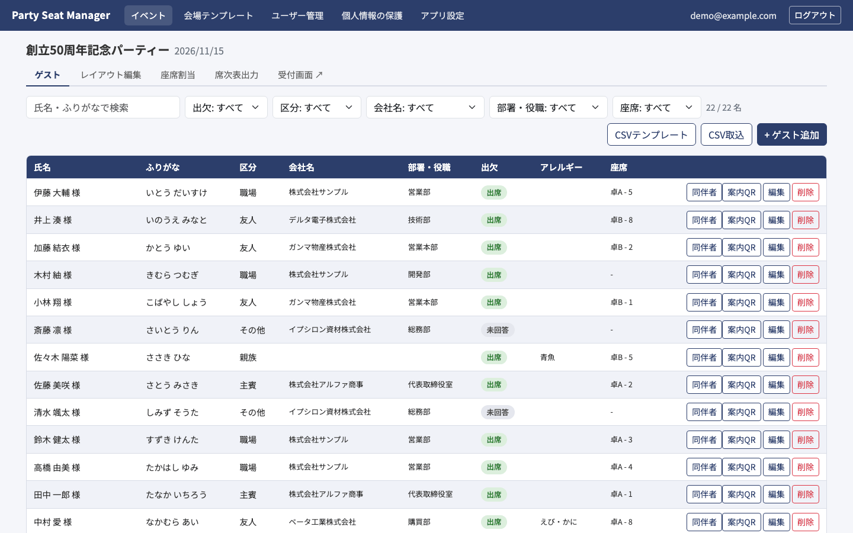Click the ログアウト button
Screen dimensions: 853x533
coord(814,15)
